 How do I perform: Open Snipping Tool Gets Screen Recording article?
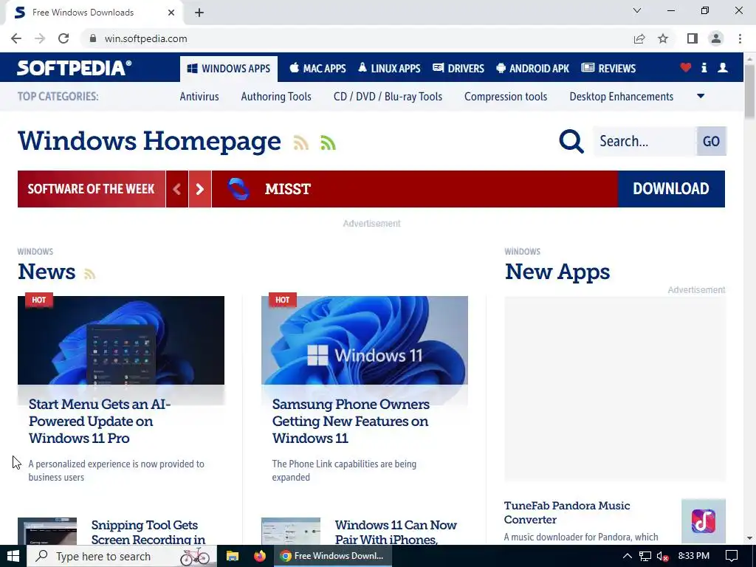pyautogui.click(x=148, y=532)
